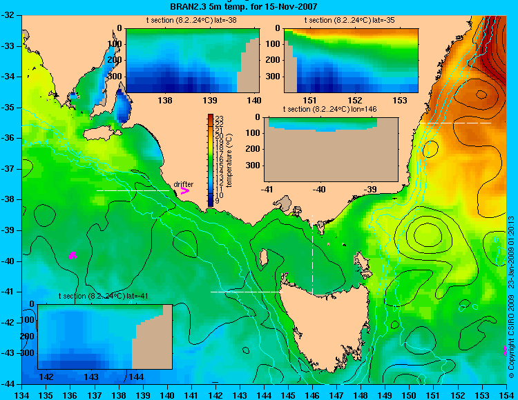Click the main map longitude label '141'

[x=191, y=395]
